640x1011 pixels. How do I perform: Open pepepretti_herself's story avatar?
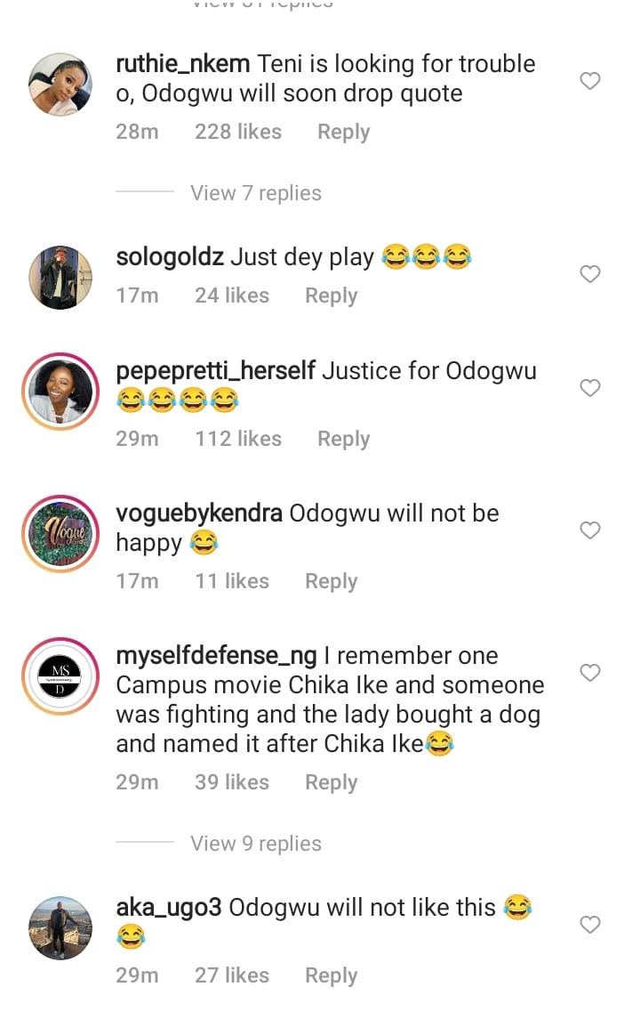(x=60, y=392)
